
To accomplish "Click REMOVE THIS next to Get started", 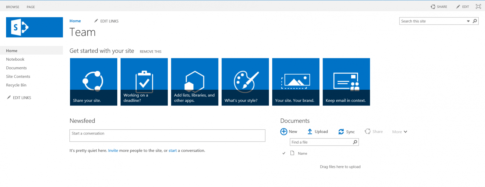I will point(151,52).
